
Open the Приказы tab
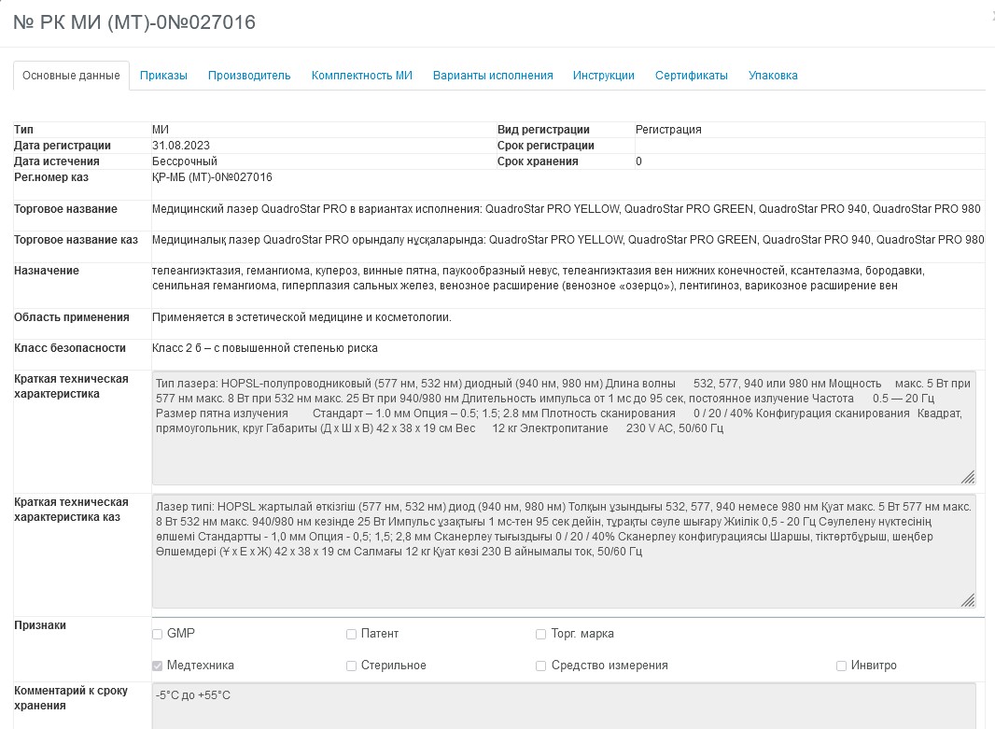pyautogui.click(x=163, y=76)
